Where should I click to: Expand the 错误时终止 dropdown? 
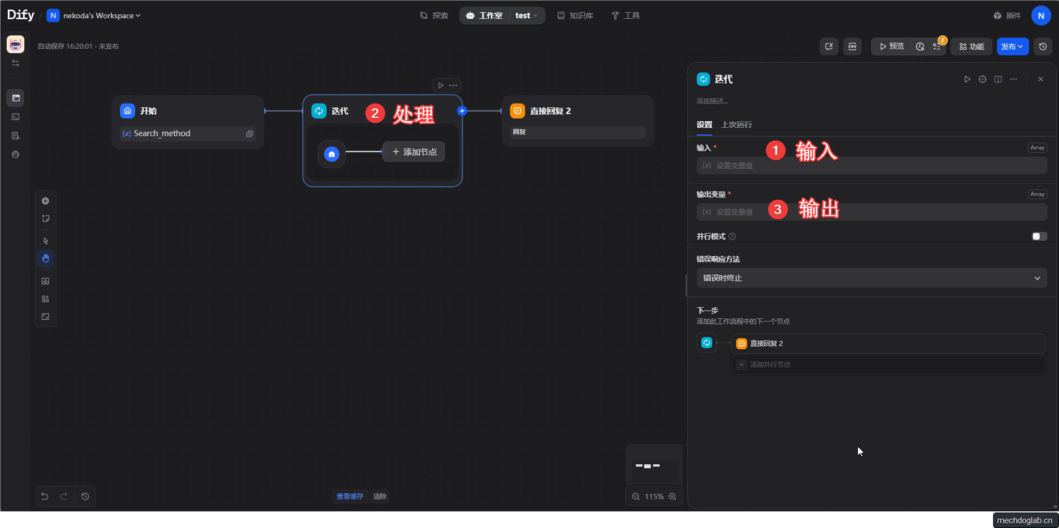pos(871,278)
